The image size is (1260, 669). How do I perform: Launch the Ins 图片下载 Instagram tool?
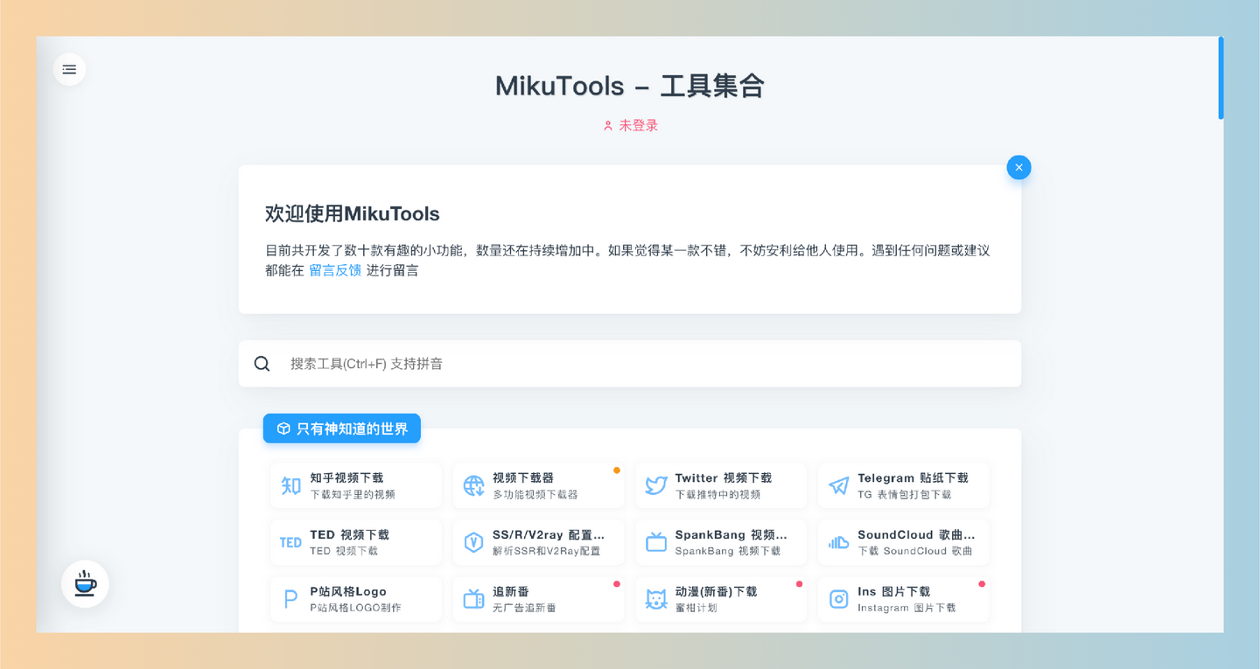[903, 599]
